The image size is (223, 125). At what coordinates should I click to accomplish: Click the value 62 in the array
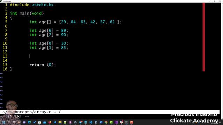point(112,22)
